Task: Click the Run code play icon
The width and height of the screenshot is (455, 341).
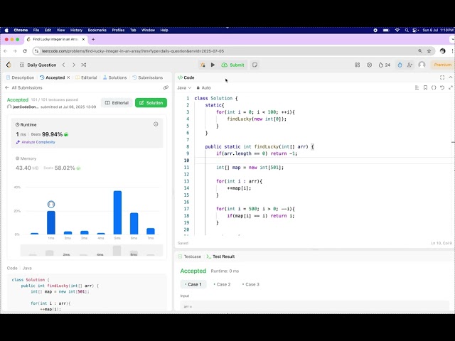Action: click(213, 65)
